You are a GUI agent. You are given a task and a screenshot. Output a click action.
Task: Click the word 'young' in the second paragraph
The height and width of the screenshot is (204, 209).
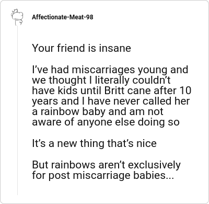click(153, 70)
